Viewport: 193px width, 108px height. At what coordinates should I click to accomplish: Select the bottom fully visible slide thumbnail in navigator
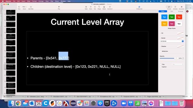pos(11,91)
